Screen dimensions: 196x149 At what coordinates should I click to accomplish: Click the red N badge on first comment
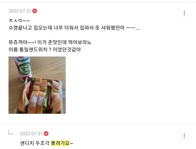click(x=34, y=11)
